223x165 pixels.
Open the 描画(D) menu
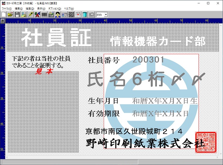point(30,9)
